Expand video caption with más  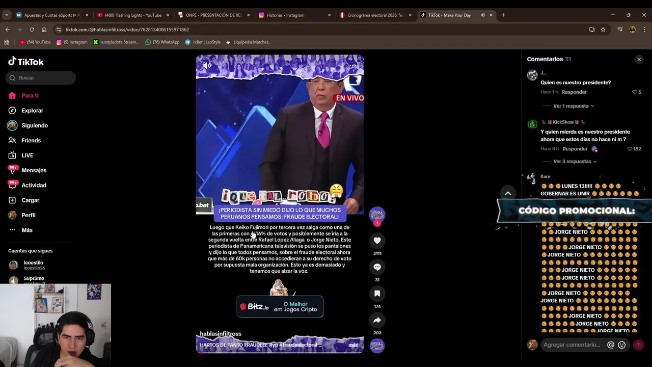pos(353,345)
